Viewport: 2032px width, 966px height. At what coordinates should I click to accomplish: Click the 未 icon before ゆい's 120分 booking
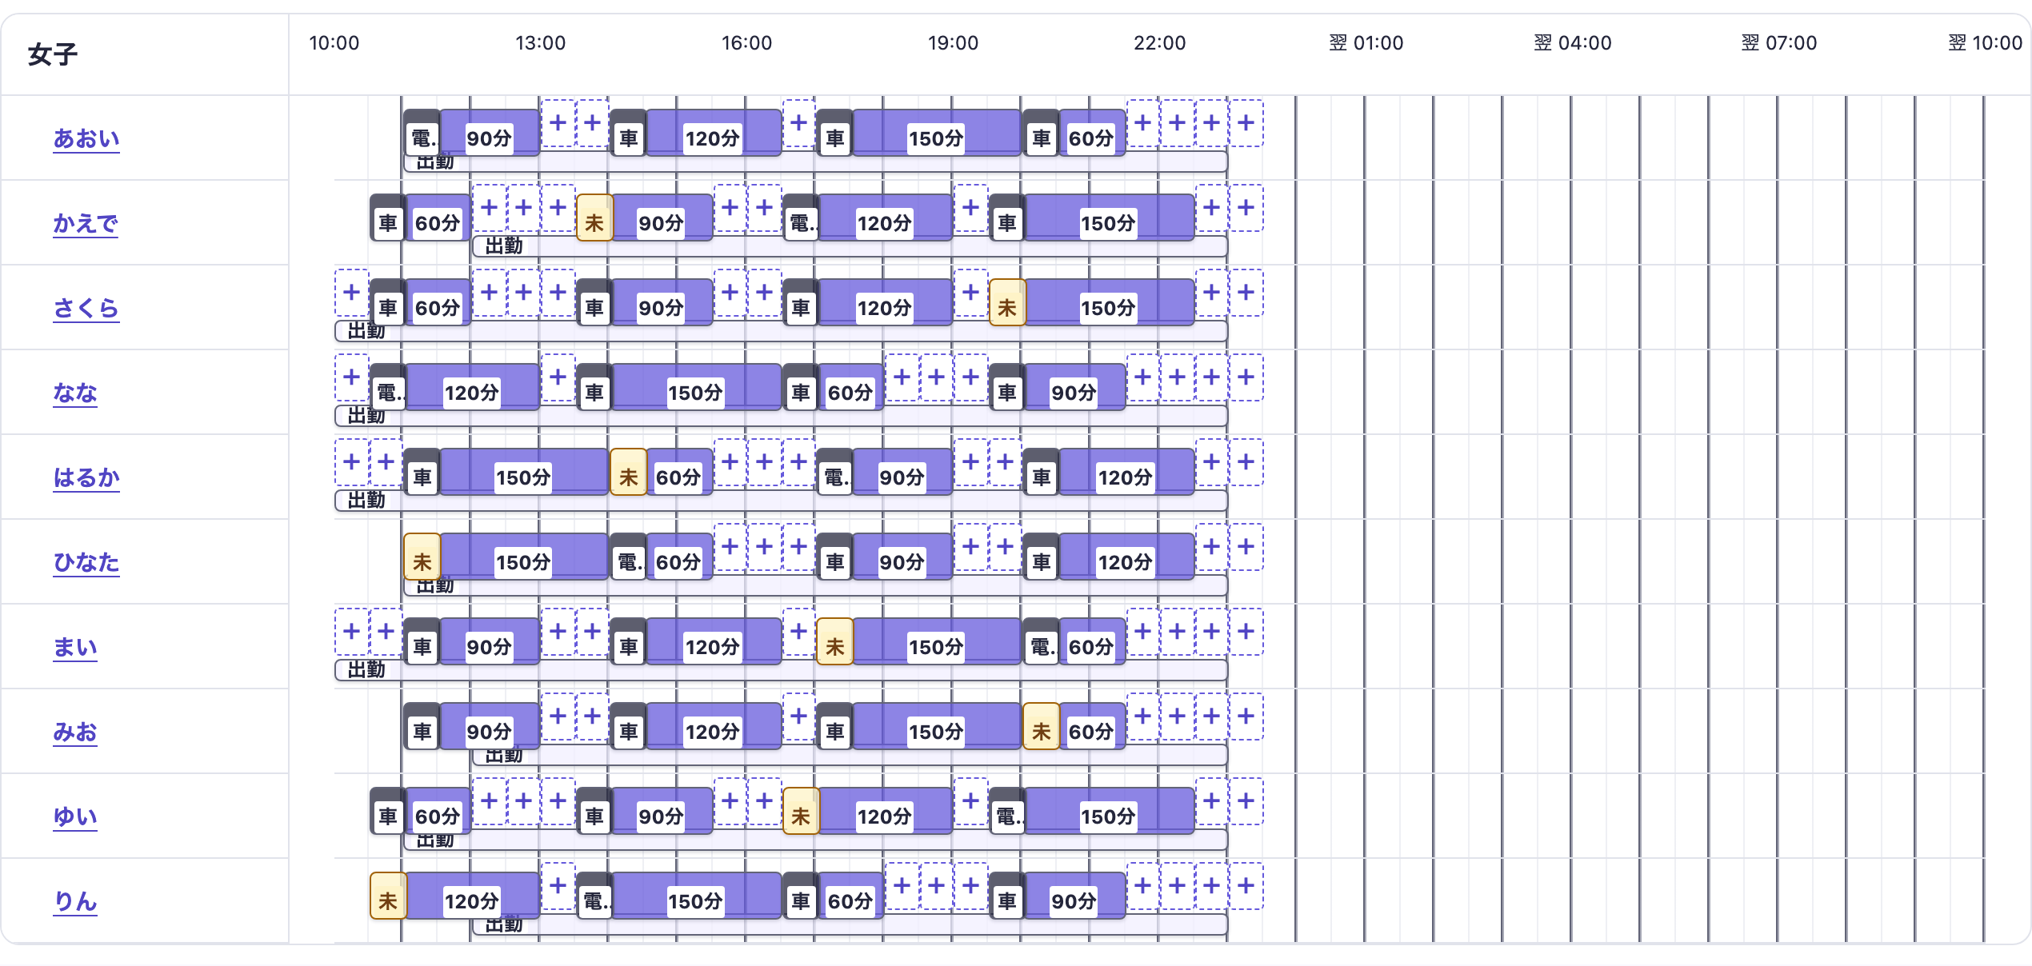[801, 812]
